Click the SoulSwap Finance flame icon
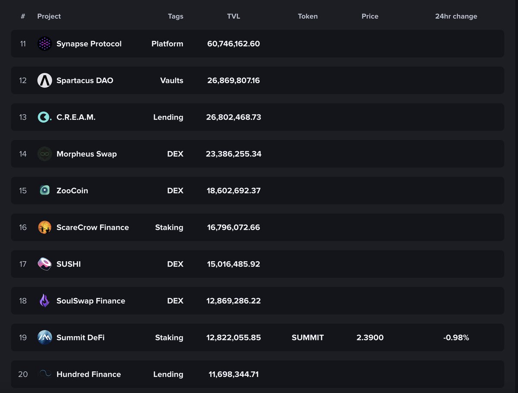Viewport: 518px width, 393px height. pos(44,301)
